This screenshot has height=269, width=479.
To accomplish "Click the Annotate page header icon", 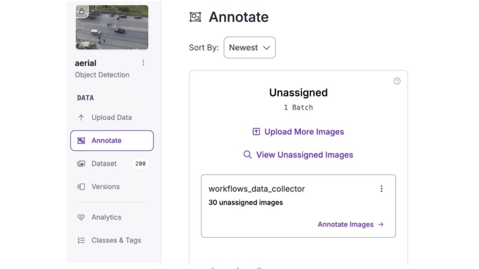I will (x=195, y=17).
